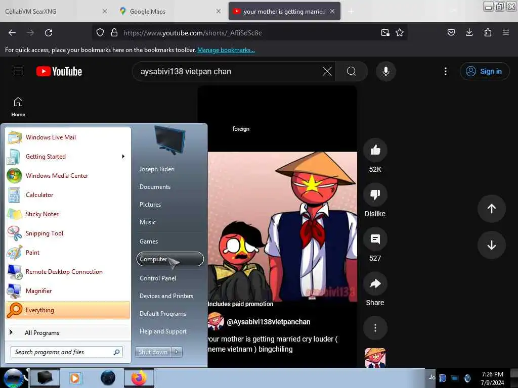Open media player taskbar icon

[x=75, y=378]
